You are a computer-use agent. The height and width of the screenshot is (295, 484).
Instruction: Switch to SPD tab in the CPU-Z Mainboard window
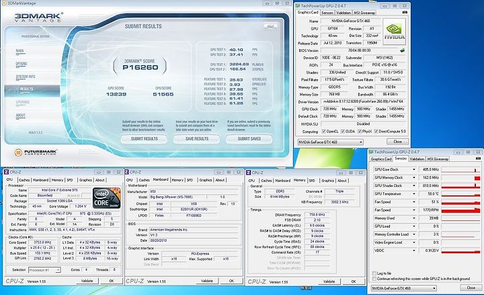tap(190, 180)
